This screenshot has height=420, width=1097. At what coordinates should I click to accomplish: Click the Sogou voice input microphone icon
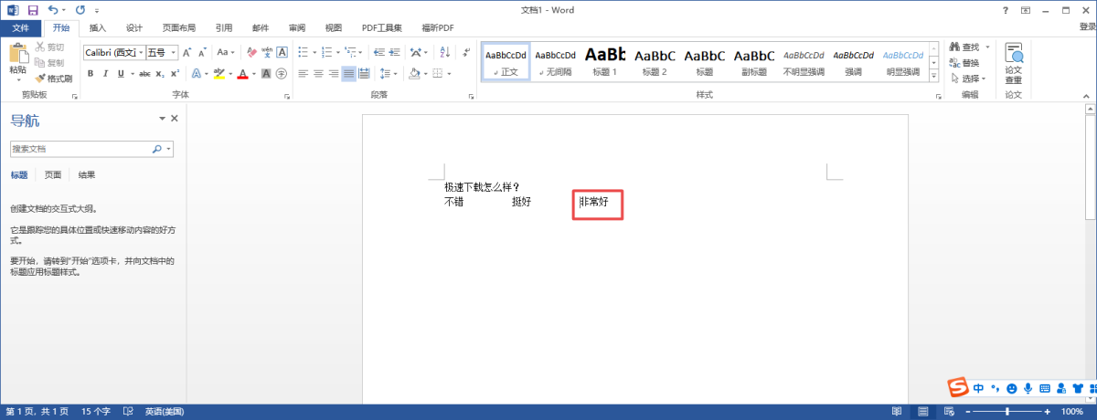coord(1028,389)
